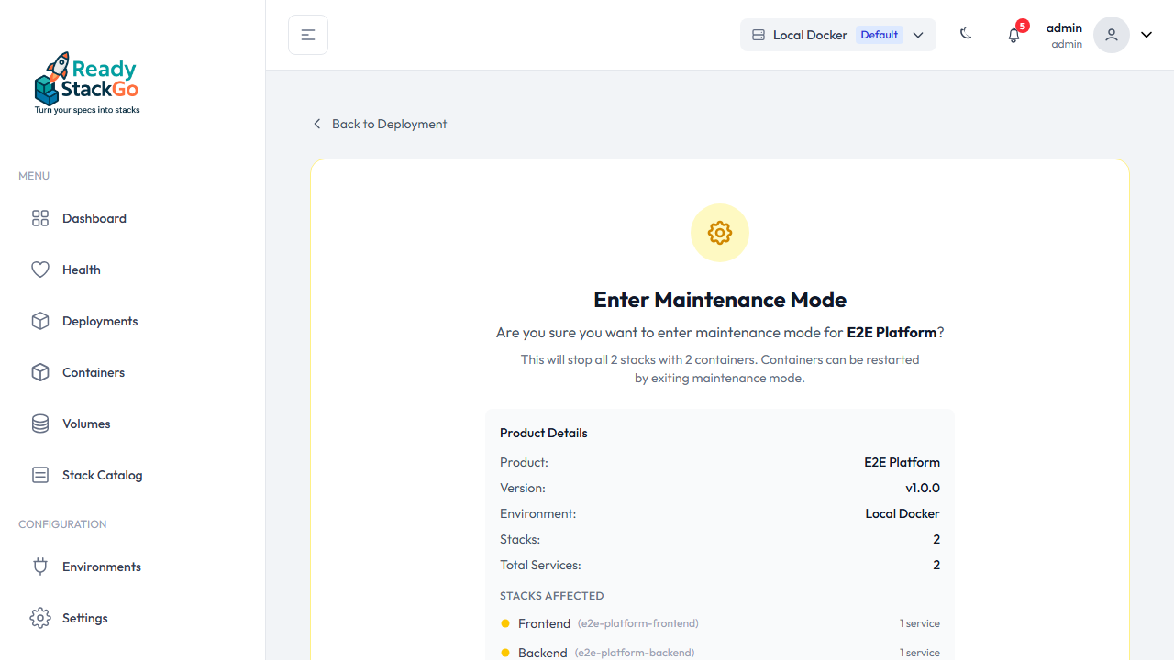The height and width of the screenshot is (660, 1174).
Task: Navigate to Containers
Action: click(93, 372)
